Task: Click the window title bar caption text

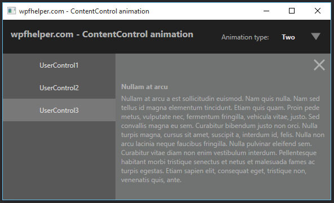Action: coord(84,11)
